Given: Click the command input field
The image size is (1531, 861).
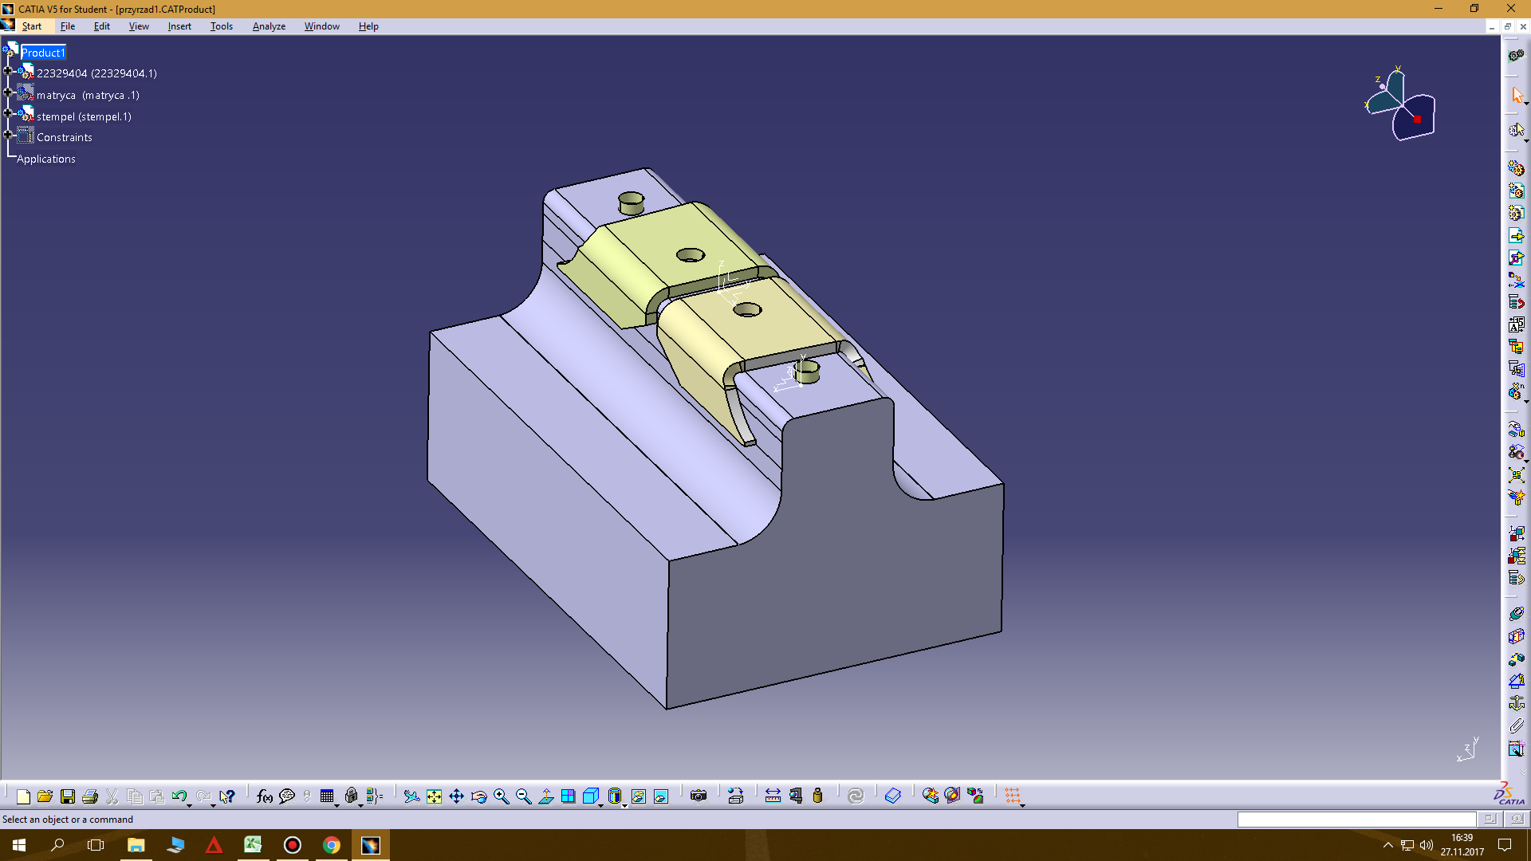Looking at the screenshot, I should click(x=1356, y=819).
